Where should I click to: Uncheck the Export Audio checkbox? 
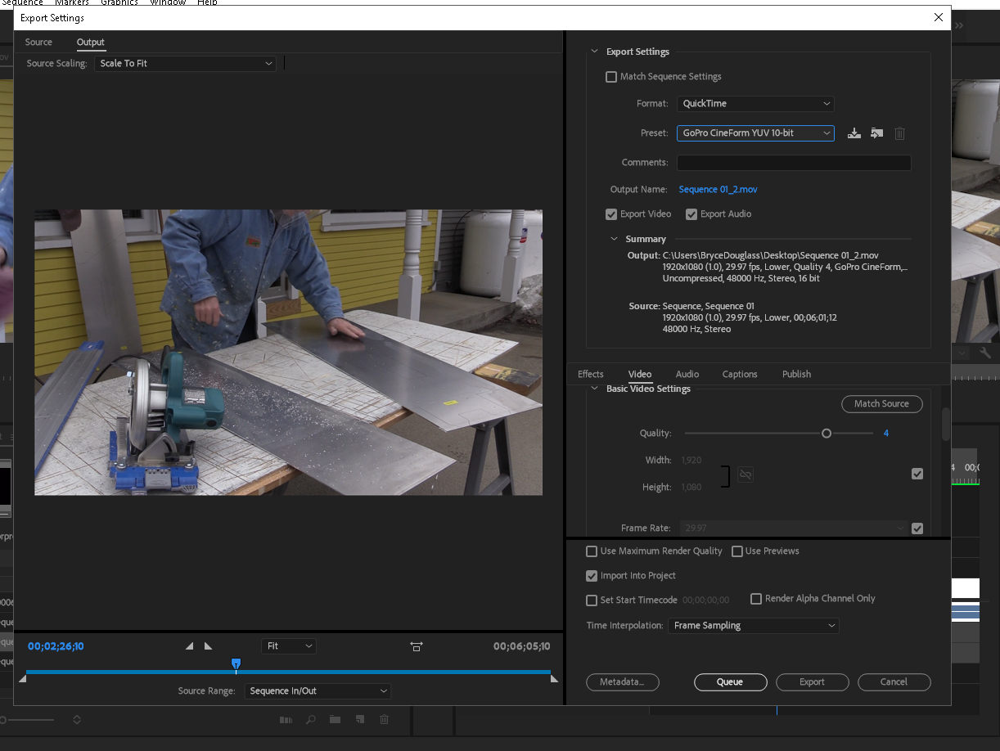pyautogui.click(x=691, y=214)
